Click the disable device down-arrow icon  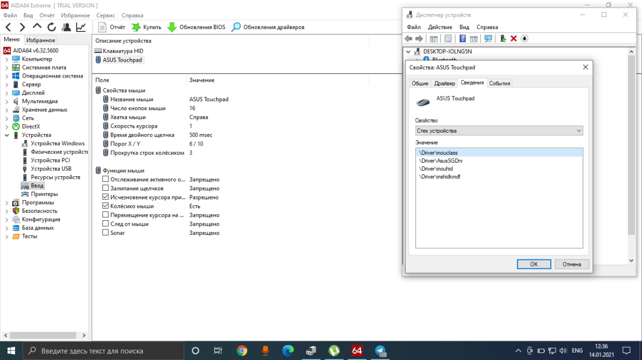525,39
